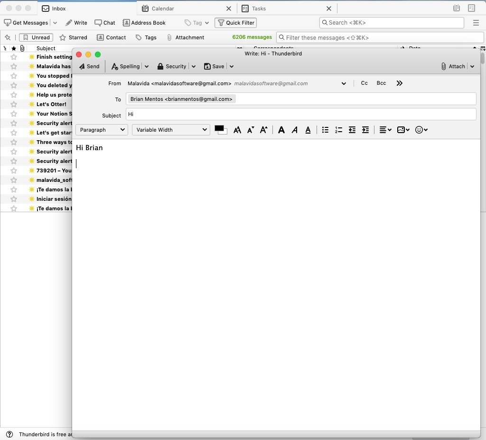This screenshot has width=486, height=440.
Task: Apply a numbered list
Action: tap(338, 130)
